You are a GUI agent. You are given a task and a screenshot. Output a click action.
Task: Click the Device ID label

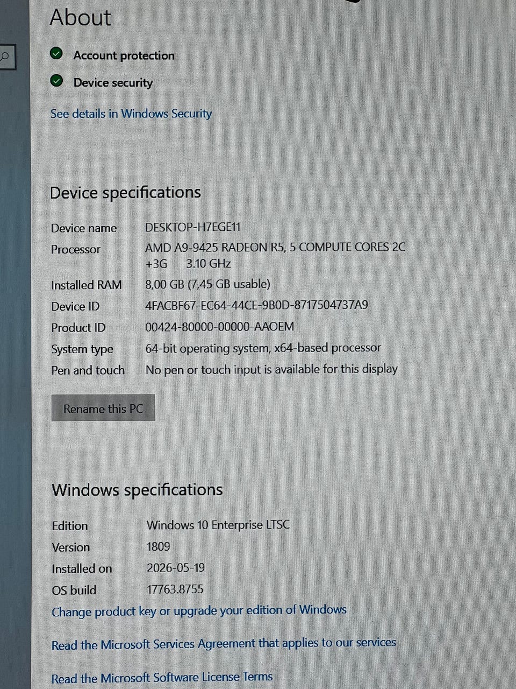click(75, 306)
